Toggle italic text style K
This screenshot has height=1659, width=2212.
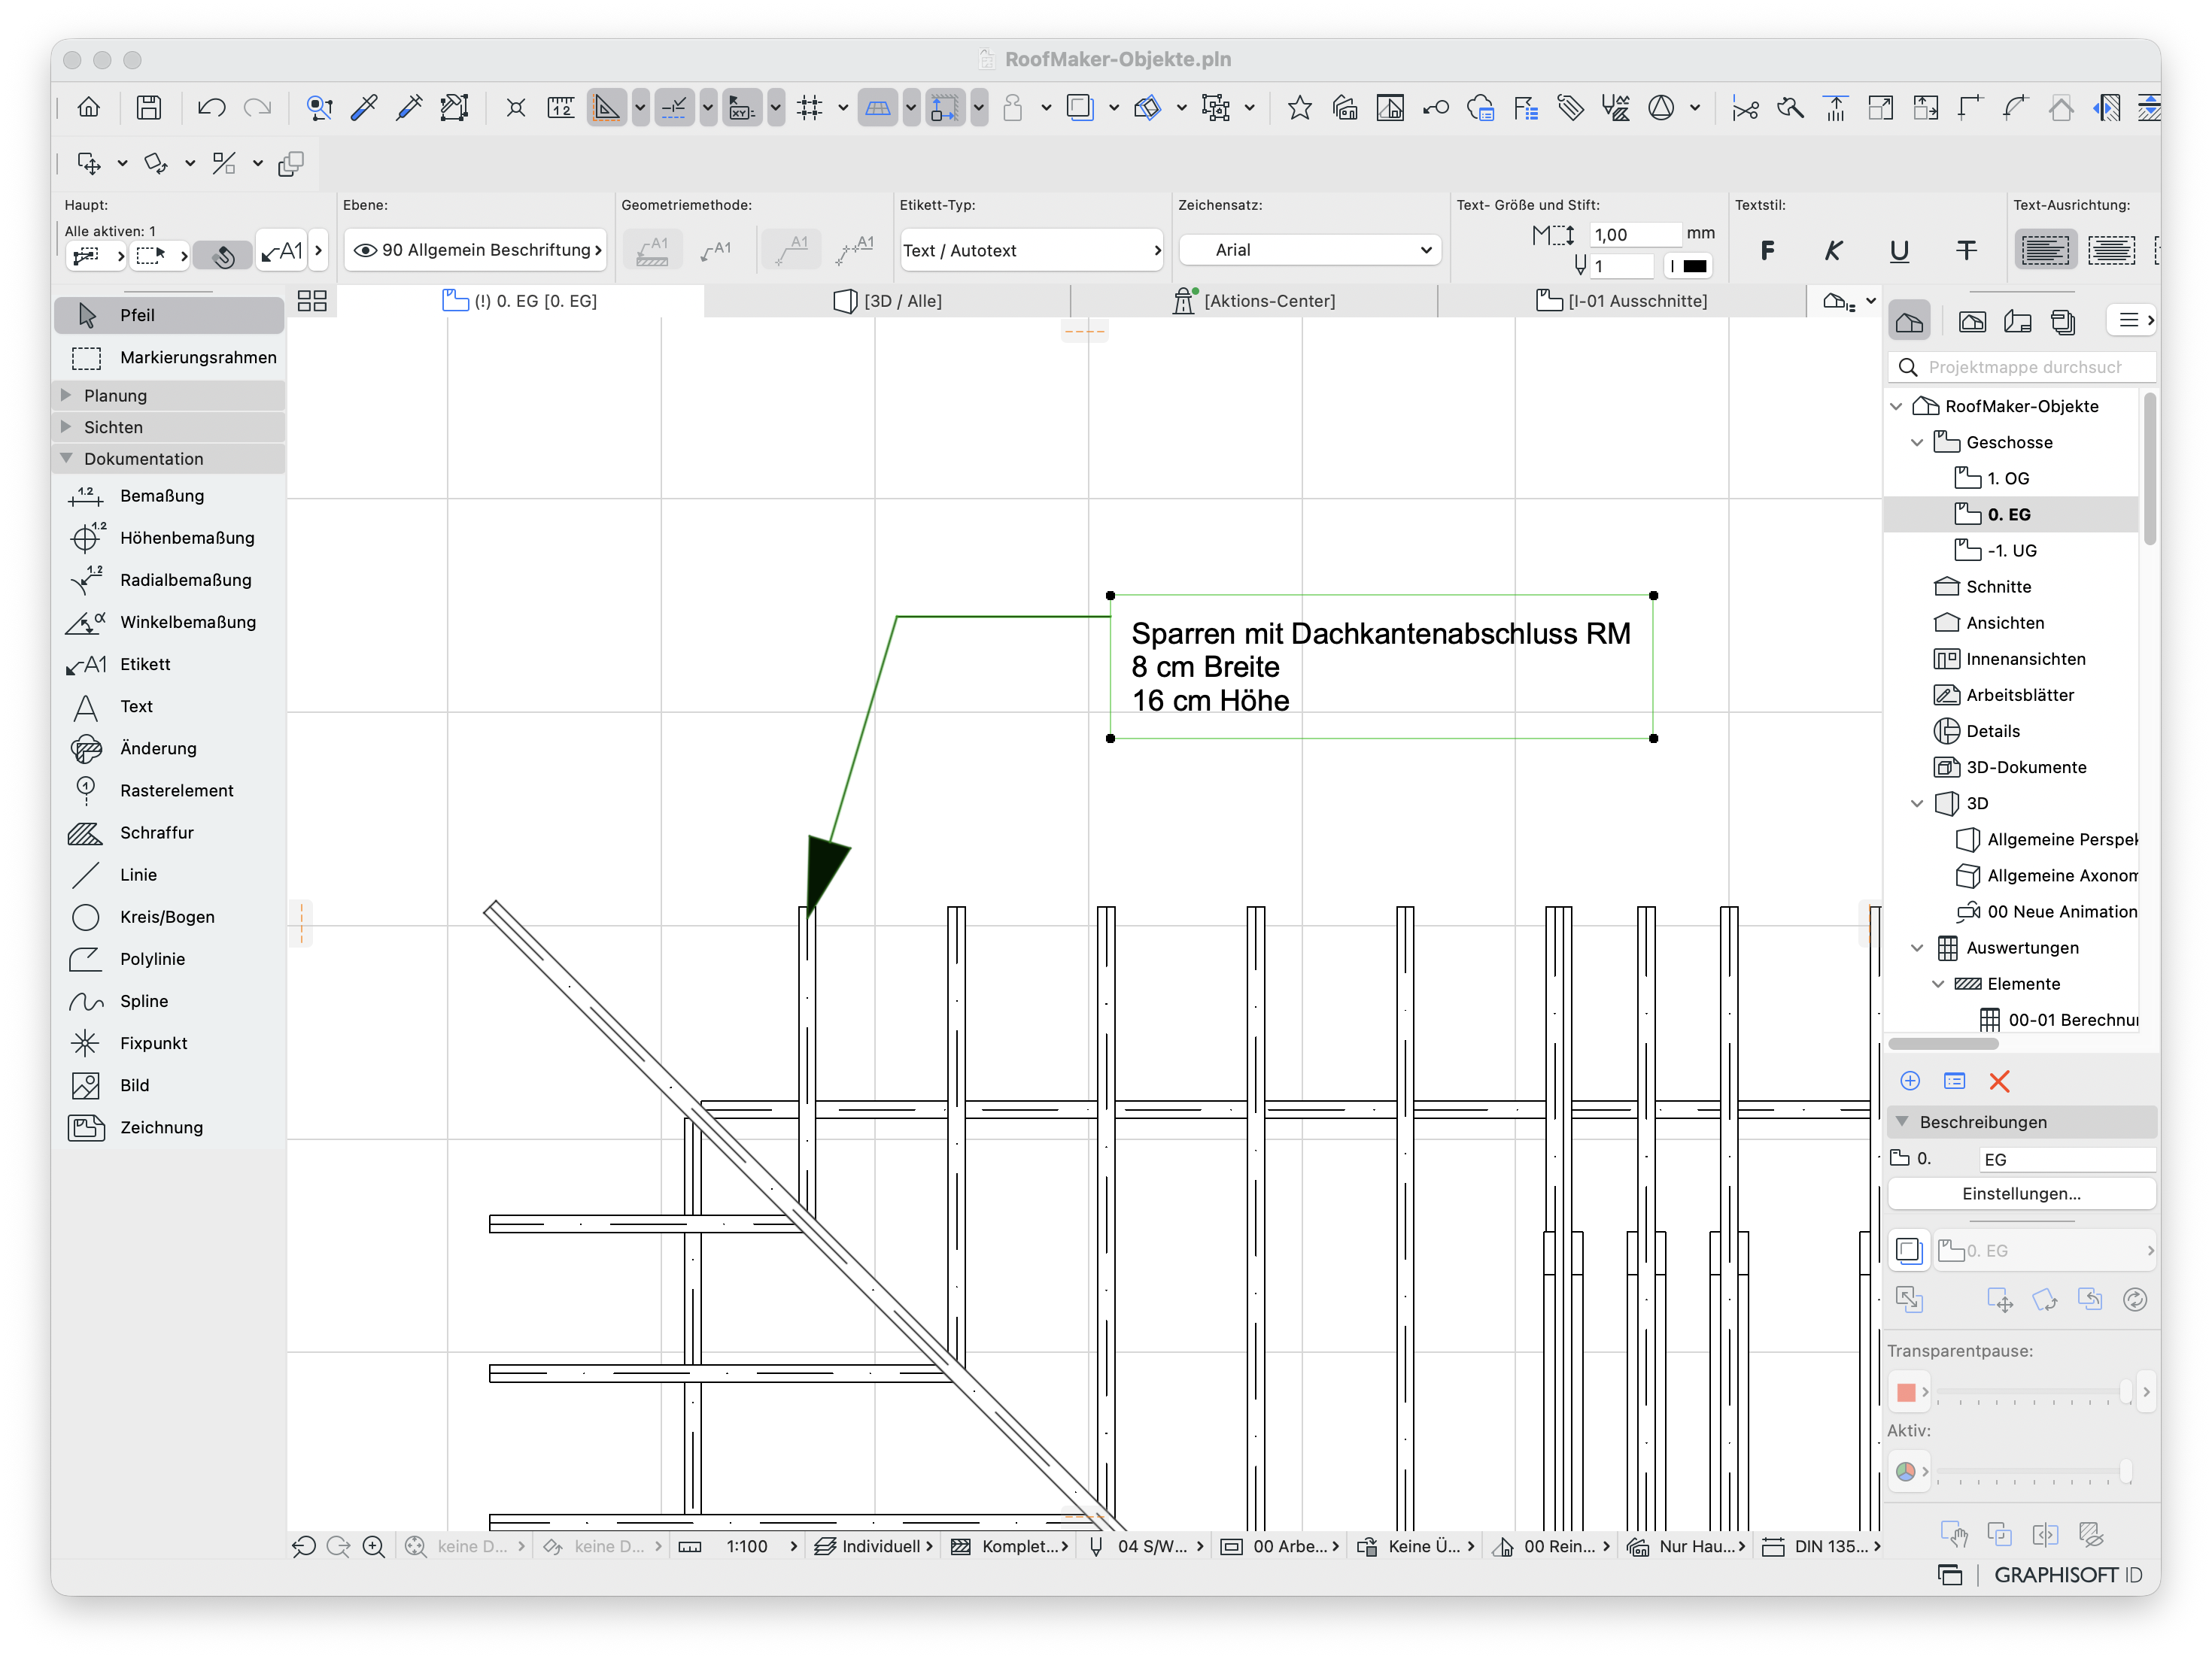1833,250
